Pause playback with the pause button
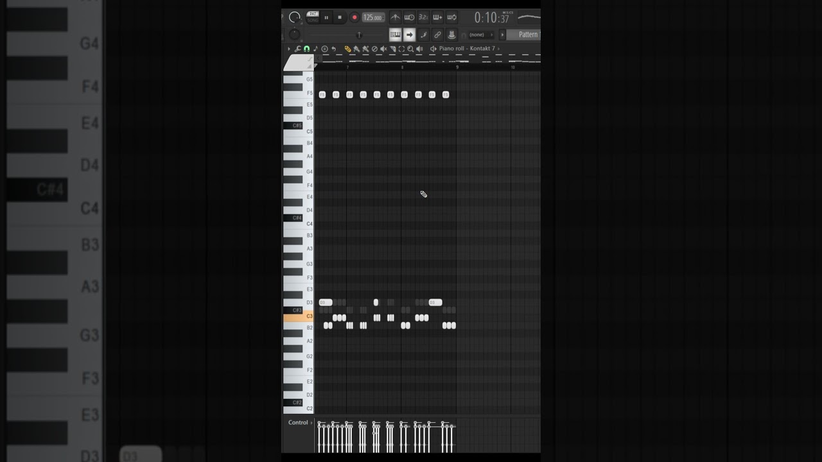Viewport: 822px width, 462px height. click(326, 17)
